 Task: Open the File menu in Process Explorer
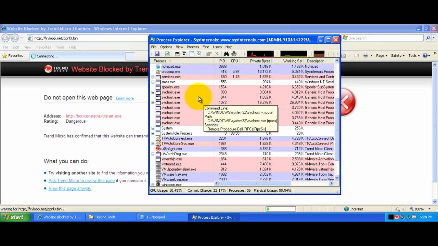pos(154,47)
